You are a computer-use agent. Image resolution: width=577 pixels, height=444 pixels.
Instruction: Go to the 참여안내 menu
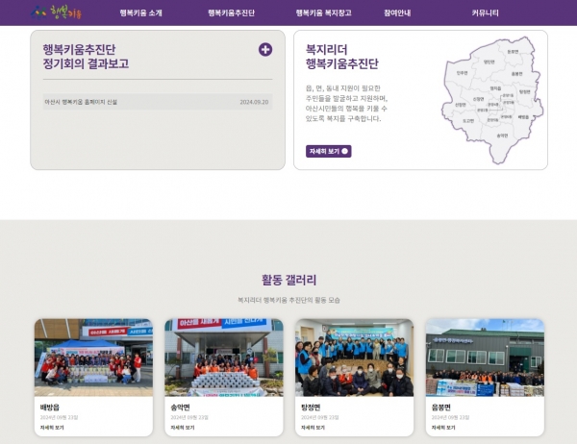pyautogui.click(x=397, y=12)
